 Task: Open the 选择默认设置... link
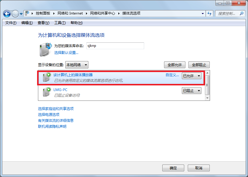pyautogui.click(x=66, y=53)
